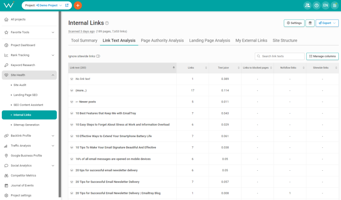Toggle Ignore sitewide links switch
This screenshot has width=341, height=200.
coord(98,56)
